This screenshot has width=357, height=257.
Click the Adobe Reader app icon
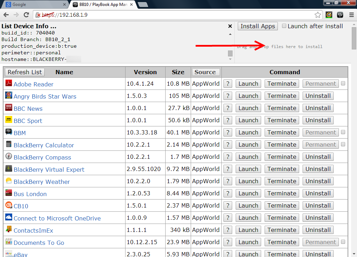(x=9, y=83)
